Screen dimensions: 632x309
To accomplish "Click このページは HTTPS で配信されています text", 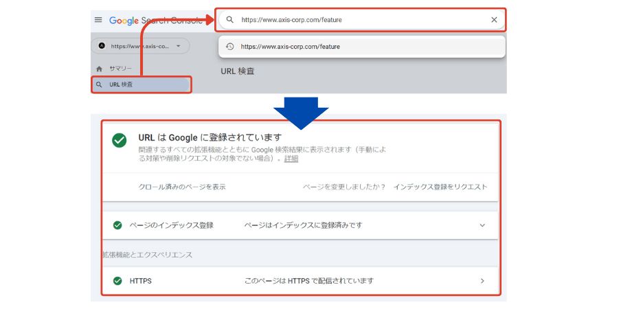I will [309, 281].
